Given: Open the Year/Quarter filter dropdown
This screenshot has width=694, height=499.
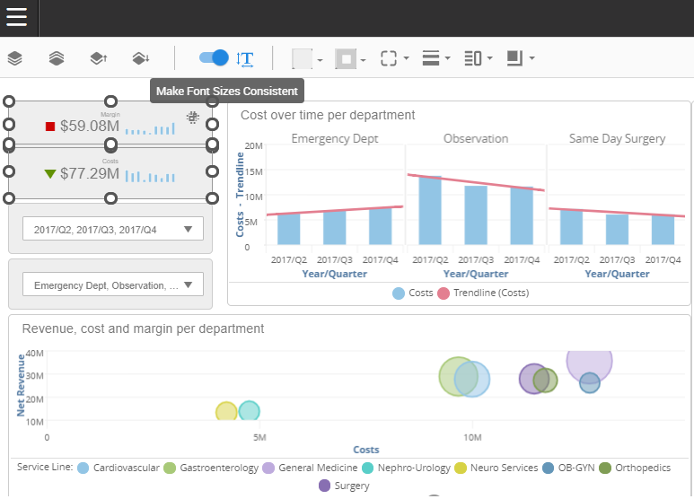Looking at the screenshot, I should pyautogui.click(x=112, y=230).
